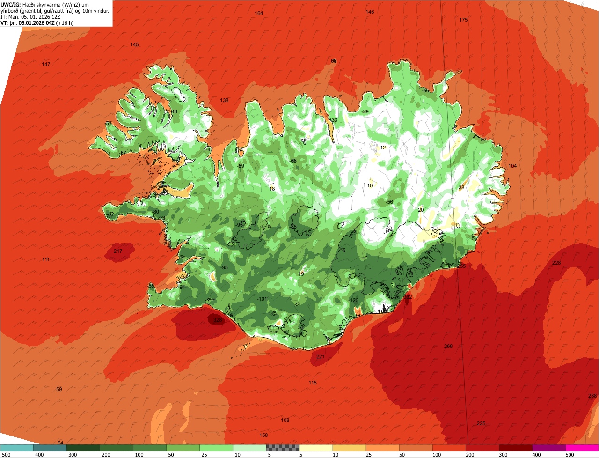The width and height of the screenshot is (599, 458).
Task: Click the -80 value on the map
Action: click(x=155, y=212)
